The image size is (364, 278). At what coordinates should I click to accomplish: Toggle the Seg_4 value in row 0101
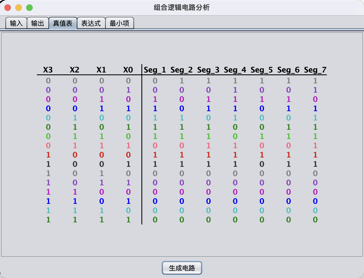pos(235,127)
